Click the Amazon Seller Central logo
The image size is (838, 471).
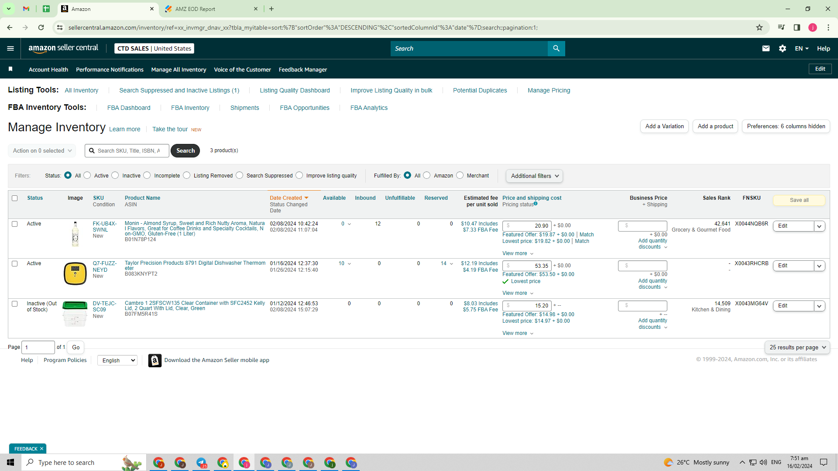coord(63,48)
